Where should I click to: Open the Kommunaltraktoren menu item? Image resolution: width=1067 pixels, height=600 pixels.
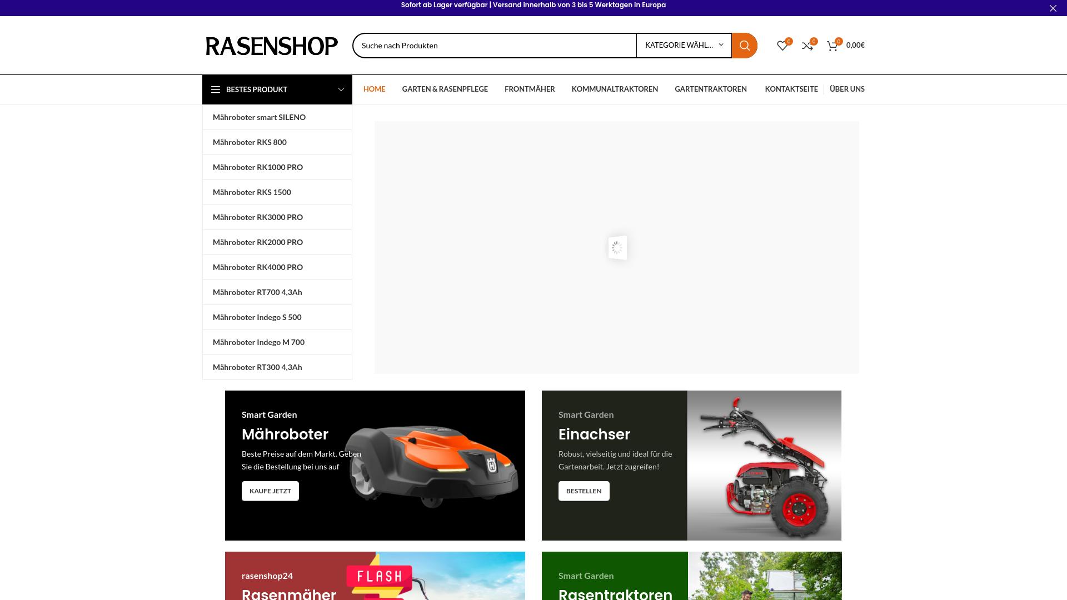tap(614, 89)
